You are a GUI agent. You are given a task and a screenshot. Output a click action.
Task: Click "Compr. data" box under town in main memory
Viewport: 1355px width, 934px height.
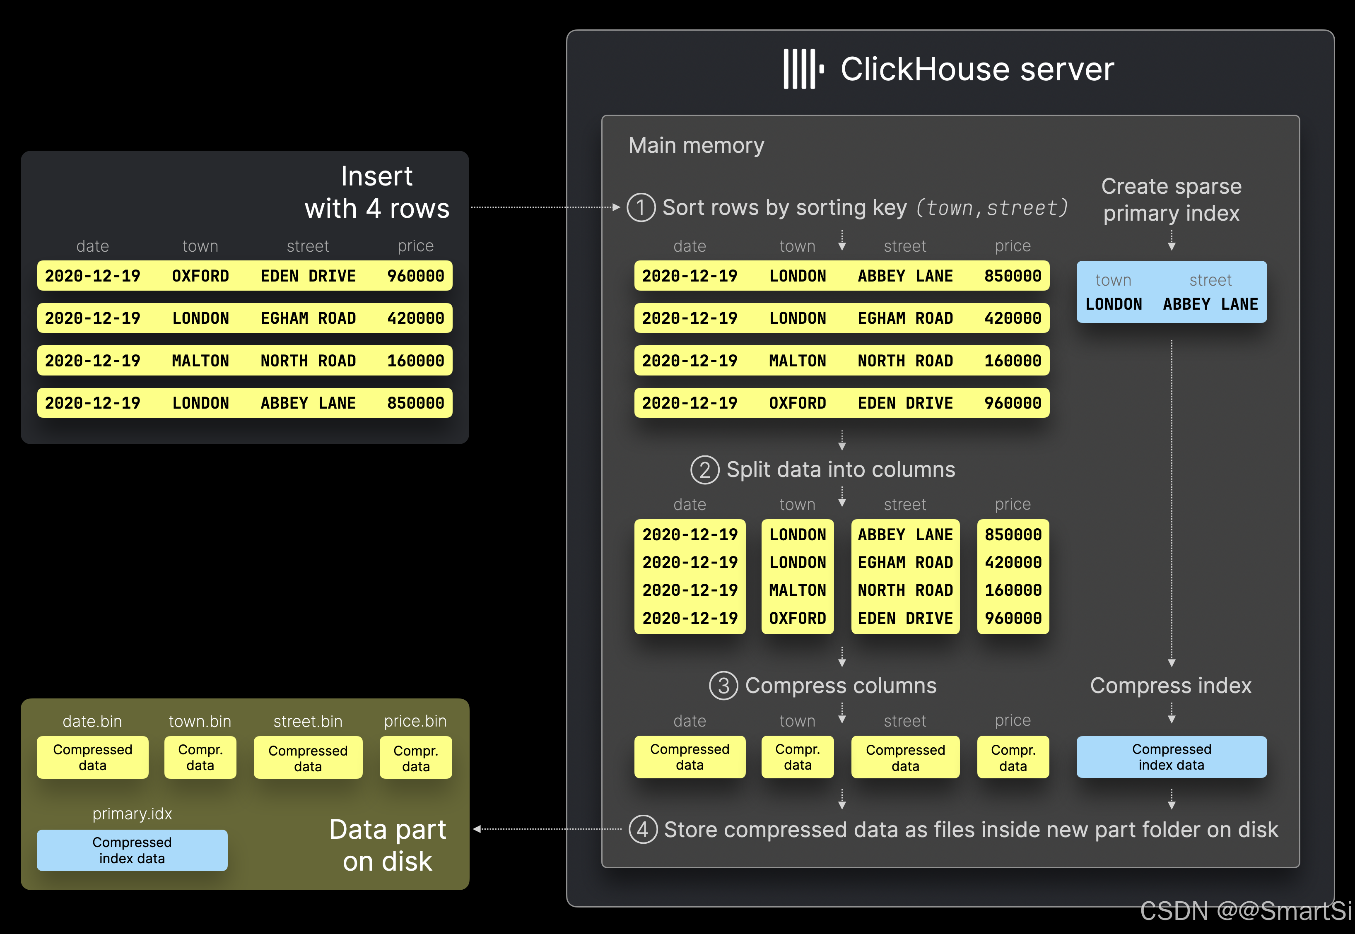[797, 757]
